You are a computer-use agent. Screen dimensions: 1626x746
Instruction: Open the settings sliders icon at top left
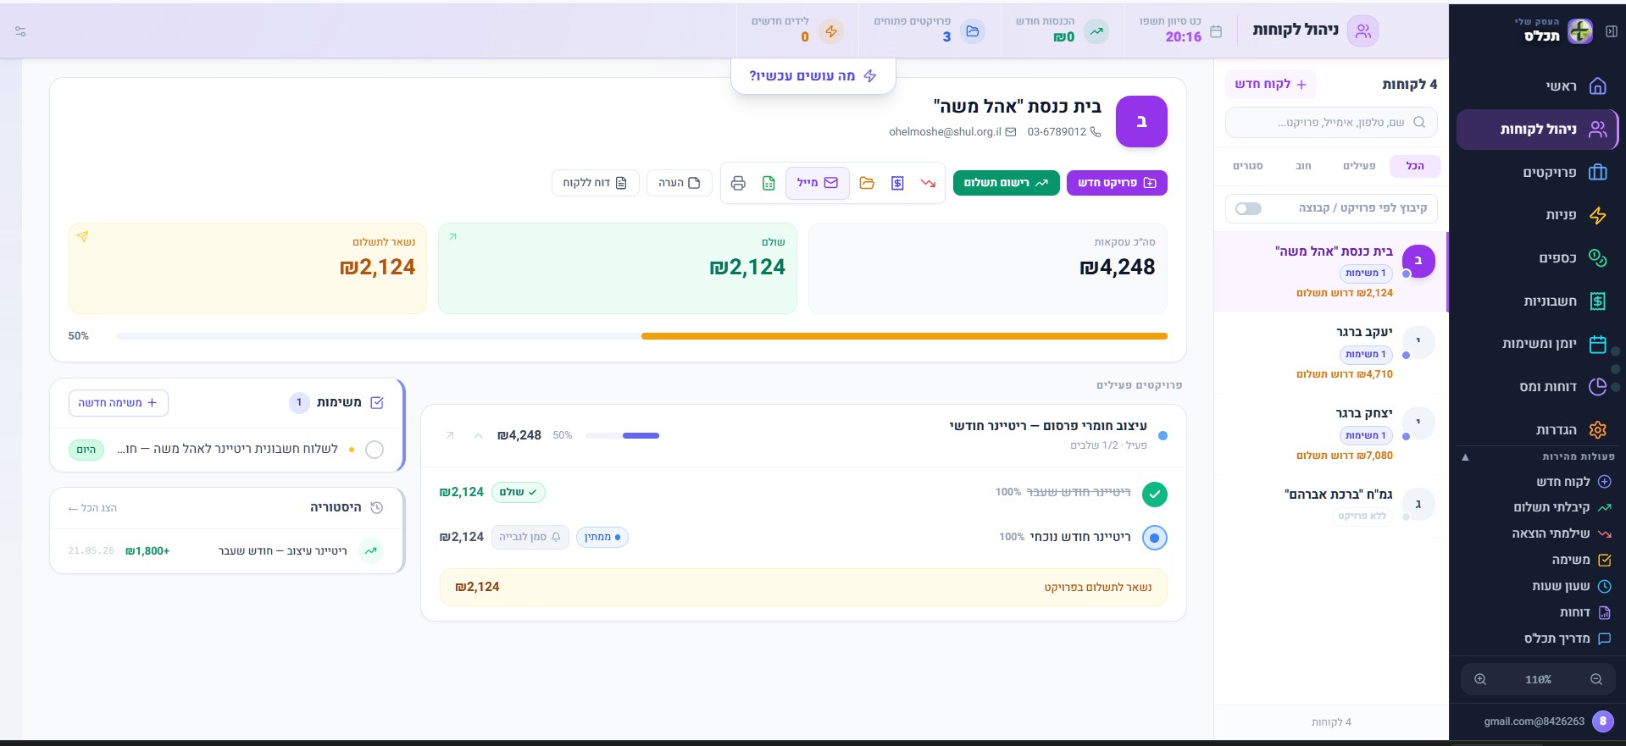pyautogui.click(x=20, y=31)
